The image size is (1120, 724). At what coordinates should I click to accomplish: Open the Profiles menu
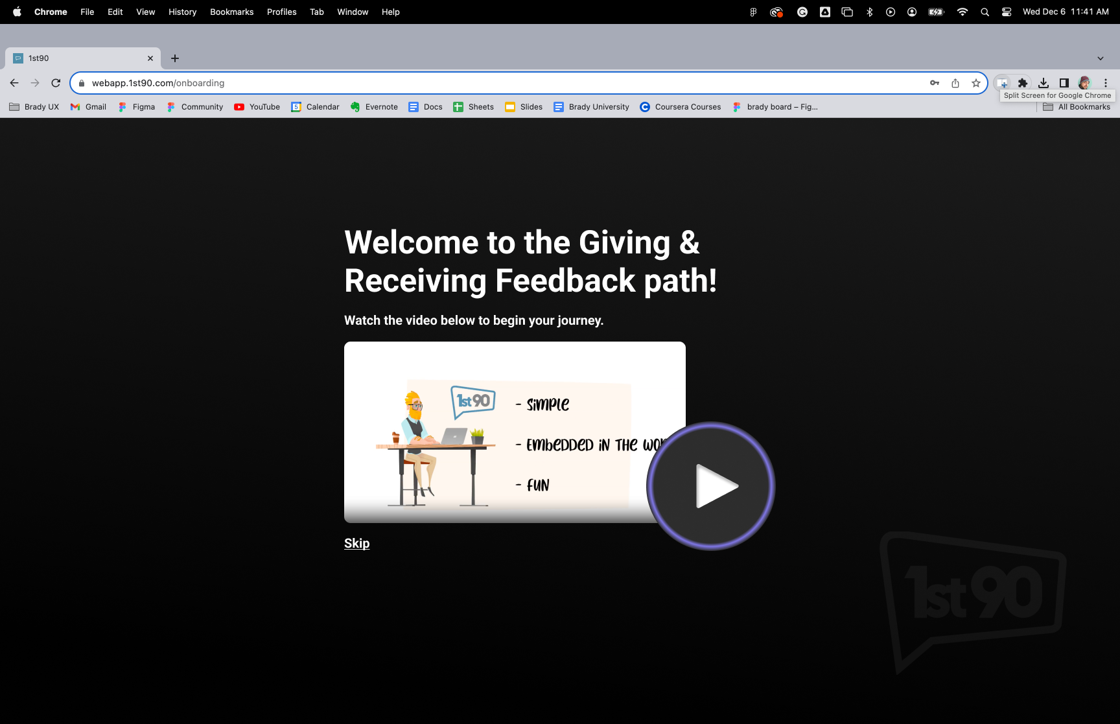coord(282,12)
